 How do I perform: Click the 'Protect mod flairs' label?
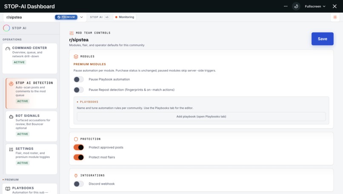(x=102, y=157)
